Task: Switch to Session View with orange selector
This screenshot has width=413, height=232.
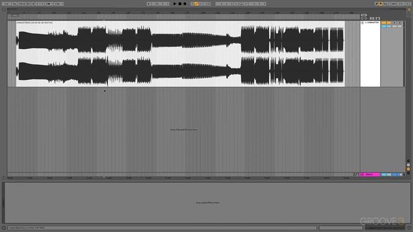Action: pos(409,9)
